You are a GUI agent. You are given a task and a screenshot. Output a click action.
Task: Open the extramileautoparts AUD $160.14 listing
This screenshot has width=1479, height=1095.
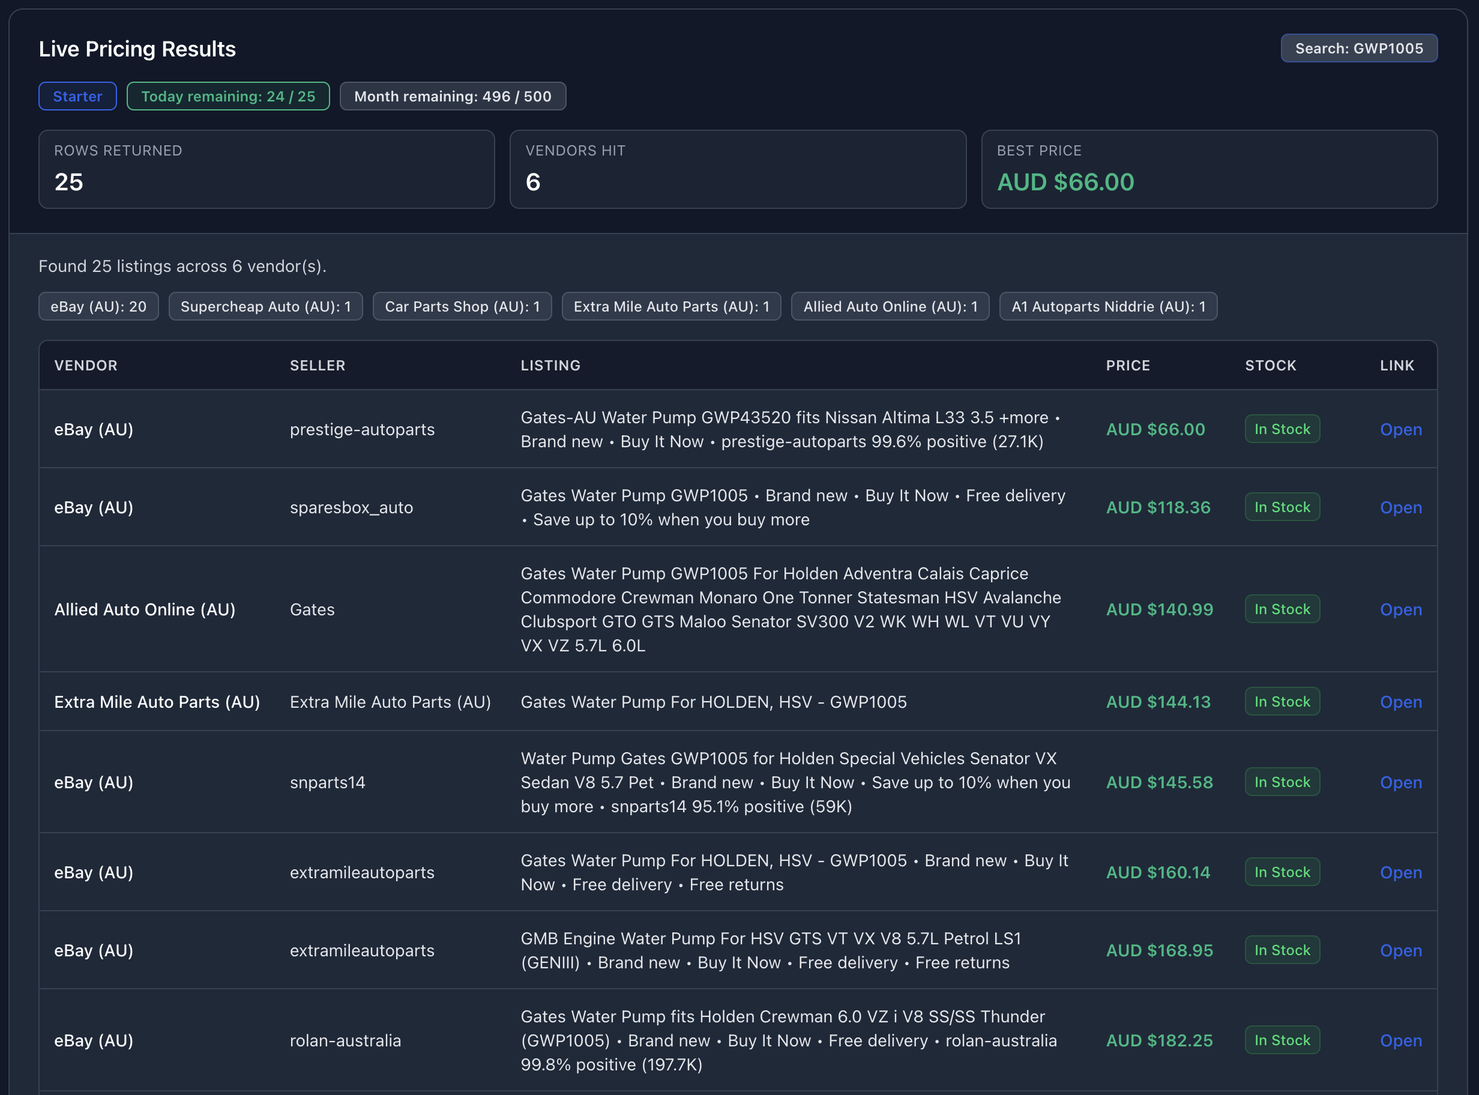coord(1400,873)
